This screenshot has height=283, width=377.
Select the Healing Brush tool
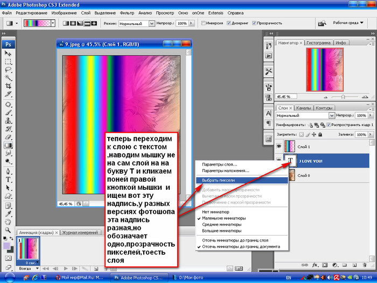[x=8, y=105]
